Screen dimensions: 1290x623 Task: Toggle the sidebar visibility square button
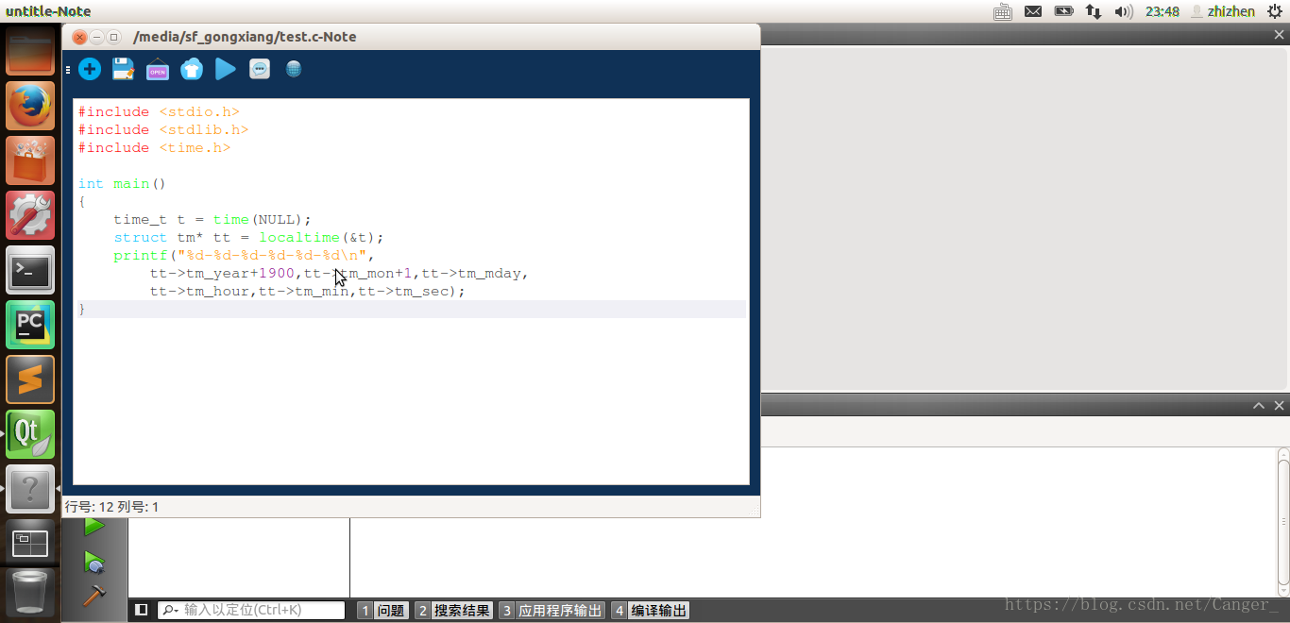(x=142, y=610)
